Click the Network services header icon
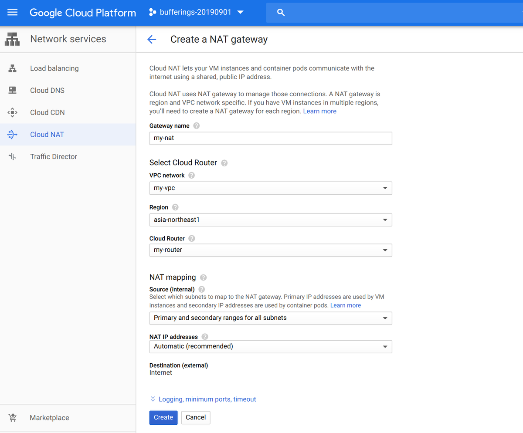The height and width of the screenshot is (433, 523). [x=12, y=39]
